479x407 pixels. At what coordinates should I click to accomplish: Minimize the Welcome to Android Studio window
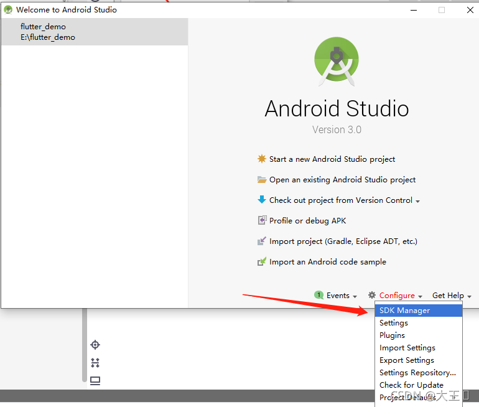[x=414, y=10]
